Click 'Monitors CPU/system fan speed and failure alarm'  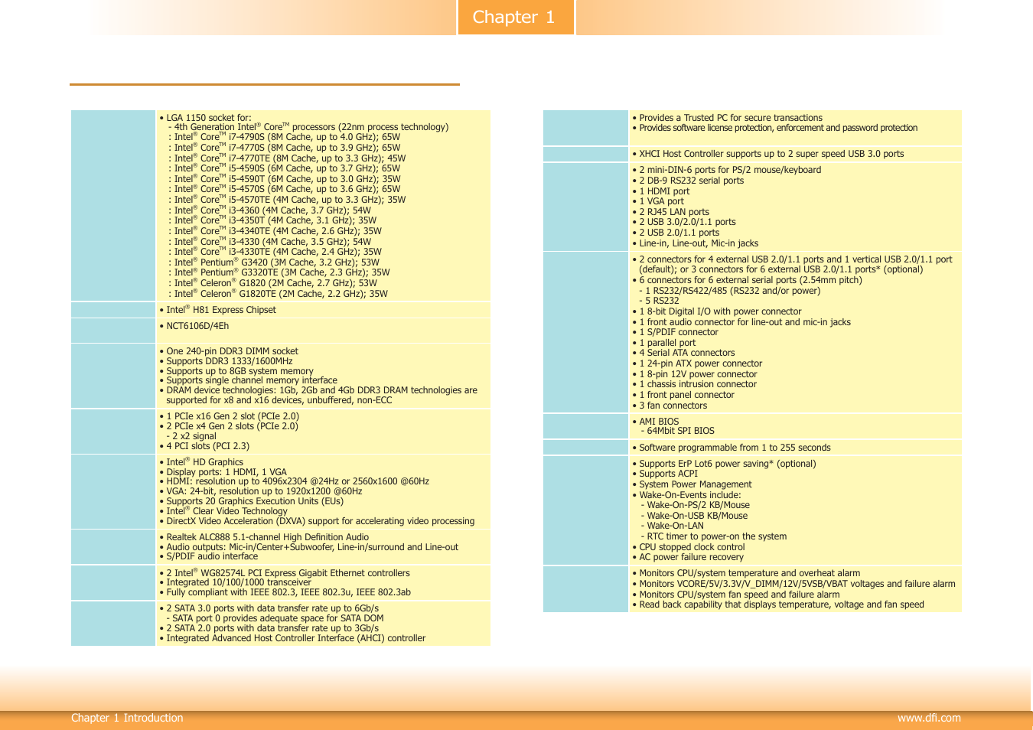(x=735, y=595)
